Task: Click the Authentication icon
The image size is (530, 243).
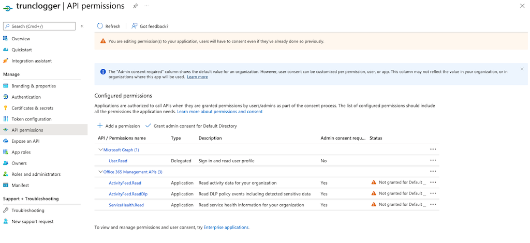Action: [x=5, y=97]
